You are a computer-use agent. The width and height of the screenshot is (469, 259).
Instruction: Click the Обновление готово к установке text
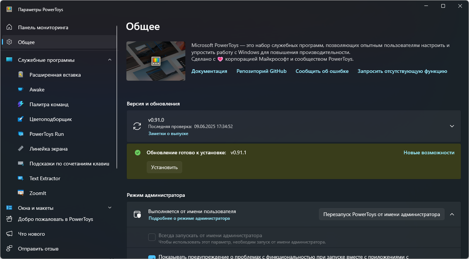click(186, 152)
